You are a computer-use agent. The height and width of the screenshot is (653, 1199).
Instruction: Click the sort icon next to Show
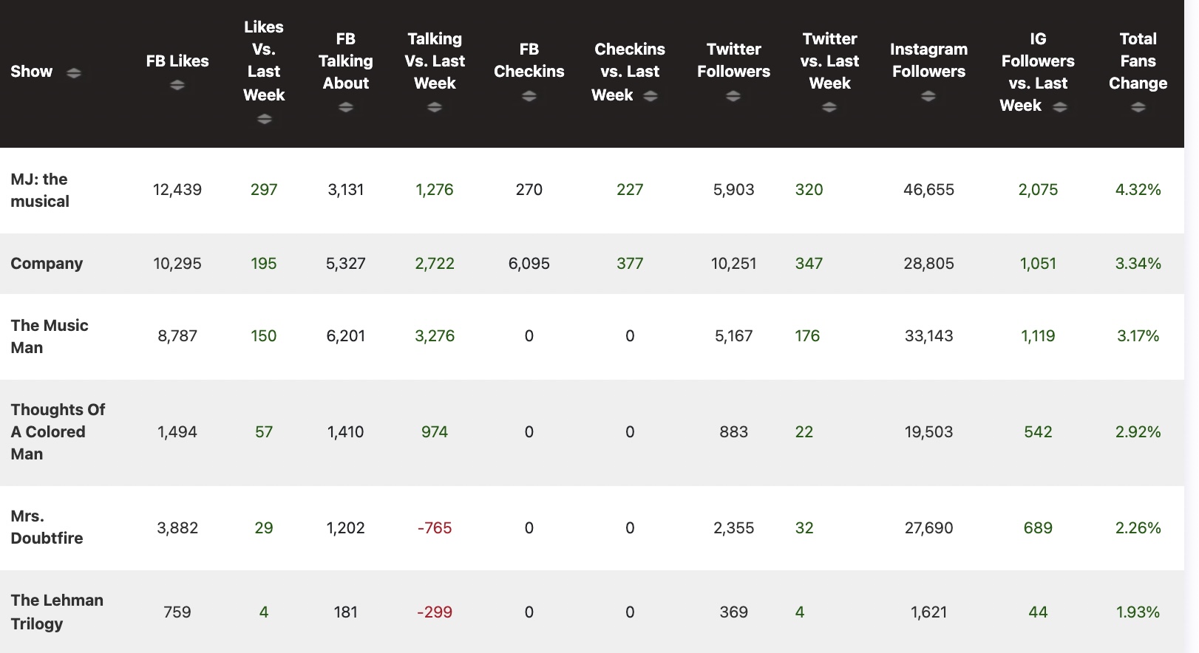point(73,72)
